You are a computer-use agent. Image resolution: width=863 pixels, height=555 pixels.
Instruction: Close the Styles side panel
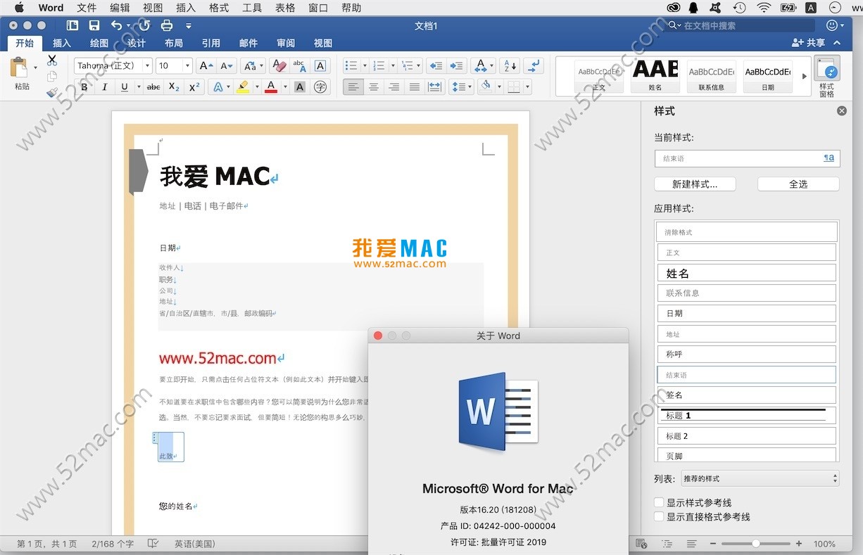(x=841, y=111)
